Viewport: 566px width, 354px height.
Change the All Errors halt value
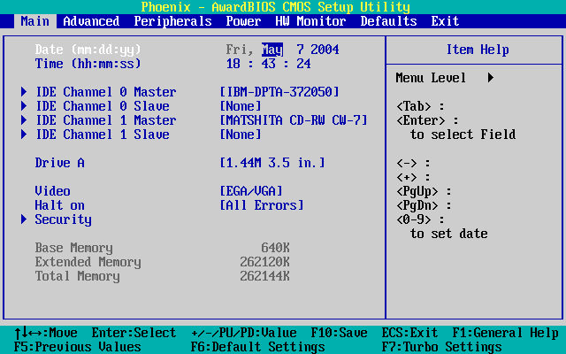[x=262, y=205]
